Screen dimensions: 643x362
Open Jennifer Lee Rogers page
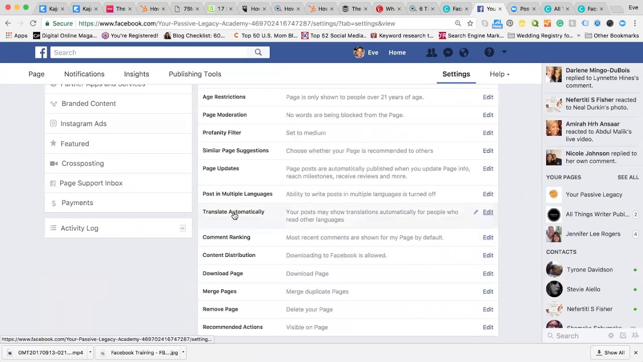592,234
